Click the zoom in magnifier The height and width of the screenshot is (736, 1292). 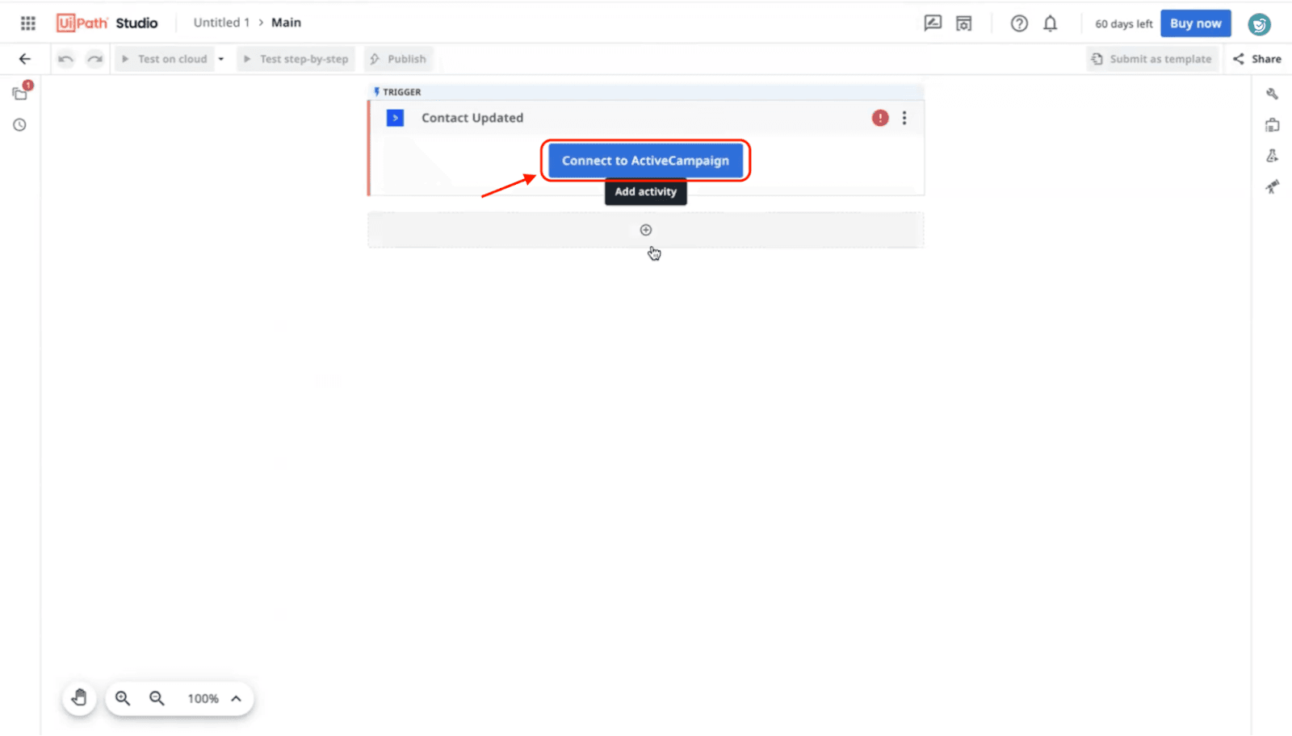[123, 698]
